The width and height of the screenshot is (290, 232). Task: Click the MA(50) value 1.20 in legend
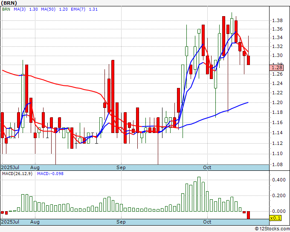coord(63,9)
